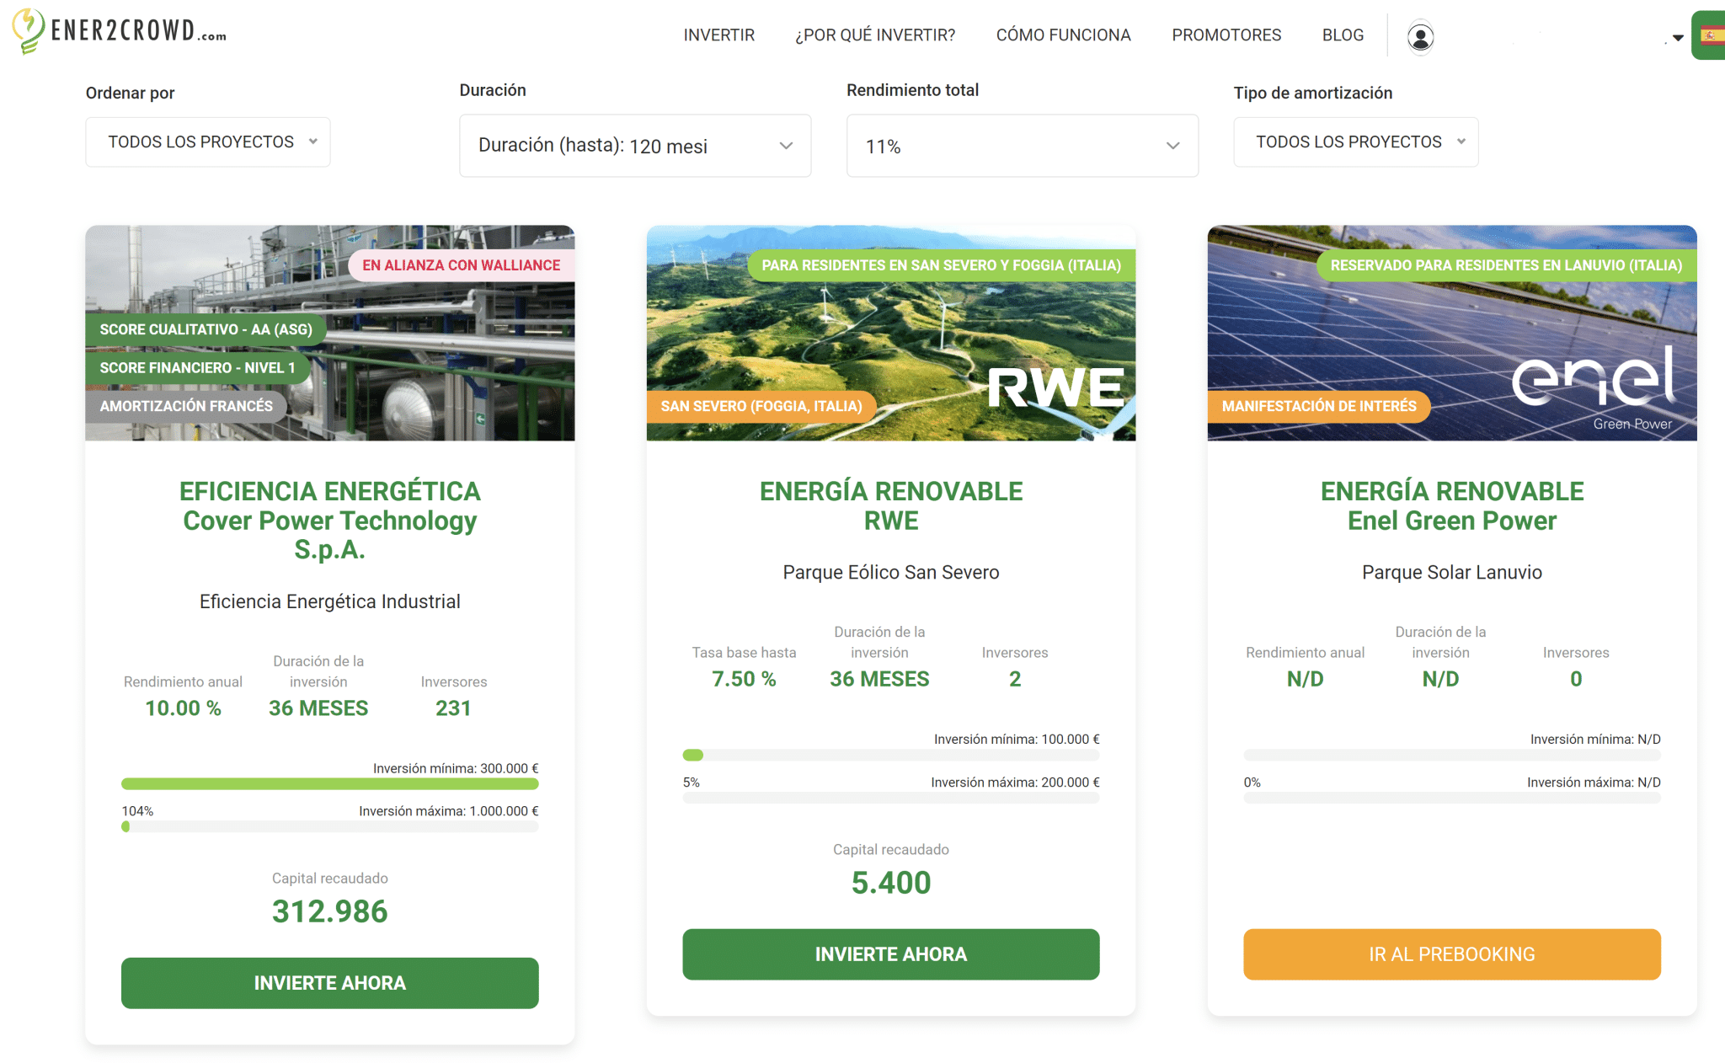This screenshot has width=1725, height=1063.
Task: Open the RWE wind farm image
Action: click(891, 333)
